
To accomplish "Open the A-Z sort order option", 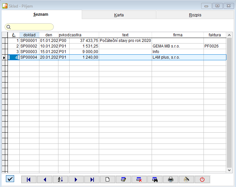I will tap(60, 179).
